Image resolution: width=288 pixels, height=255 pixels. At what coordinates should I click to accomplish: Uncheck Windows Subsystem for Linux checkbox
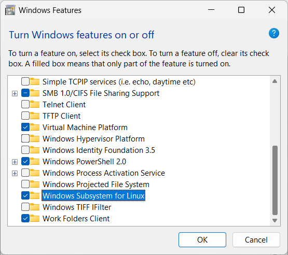(x=25, y=196)
